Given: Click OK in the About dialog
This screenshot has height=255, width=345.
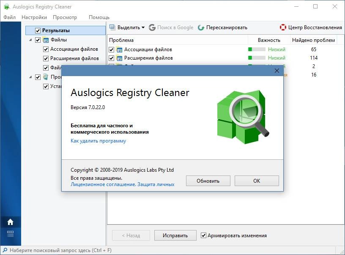Looking at the screenshot, I should (257, 181).
